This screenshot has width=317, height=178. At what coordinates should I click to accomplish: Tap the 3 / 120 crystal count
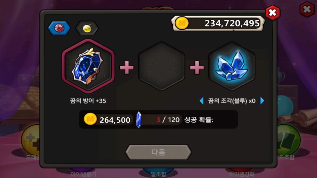tap(168, 120)
